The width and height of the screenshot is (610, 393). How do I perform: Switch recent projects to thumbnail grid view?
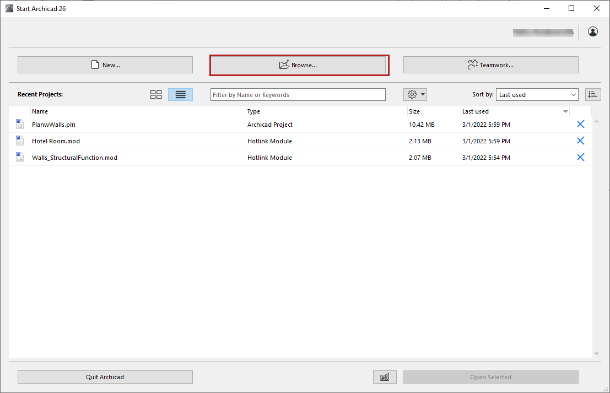[x=156, y=95]
